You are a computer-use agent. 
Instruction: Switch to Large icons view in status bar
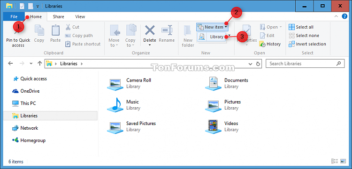343,161
